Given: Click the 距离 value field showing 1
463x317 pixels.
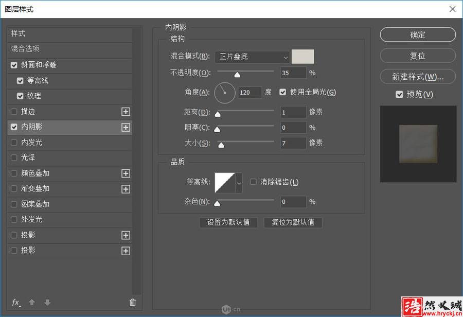Looking at the screenshot, I should (293, 112).
